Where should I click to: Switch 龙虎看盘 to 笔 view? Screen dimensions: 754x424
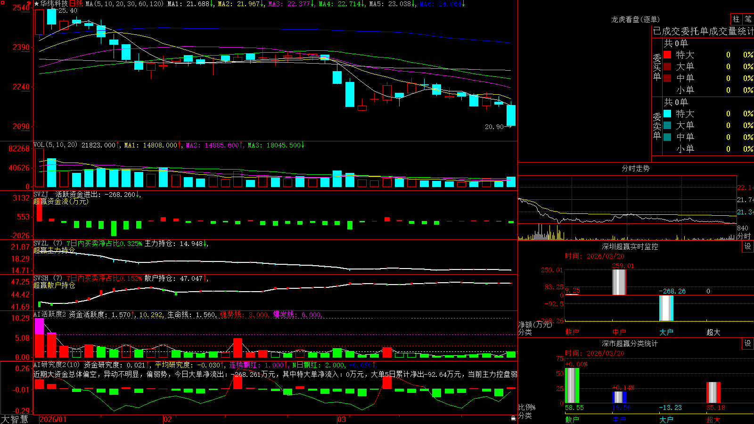(x=748, y=19)
